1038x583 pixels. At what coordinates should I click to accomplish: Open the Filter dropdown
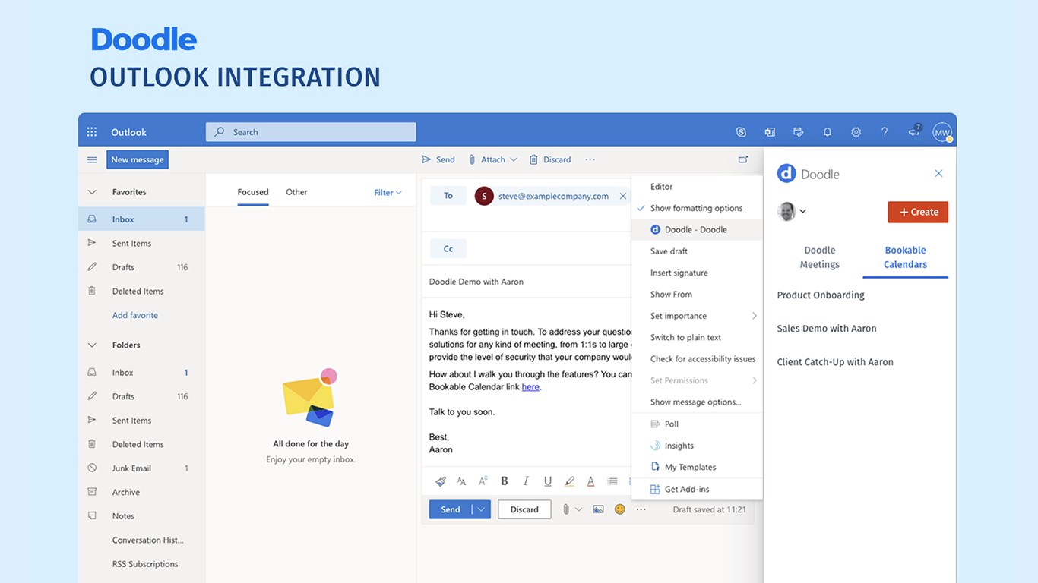click(388, 192)
